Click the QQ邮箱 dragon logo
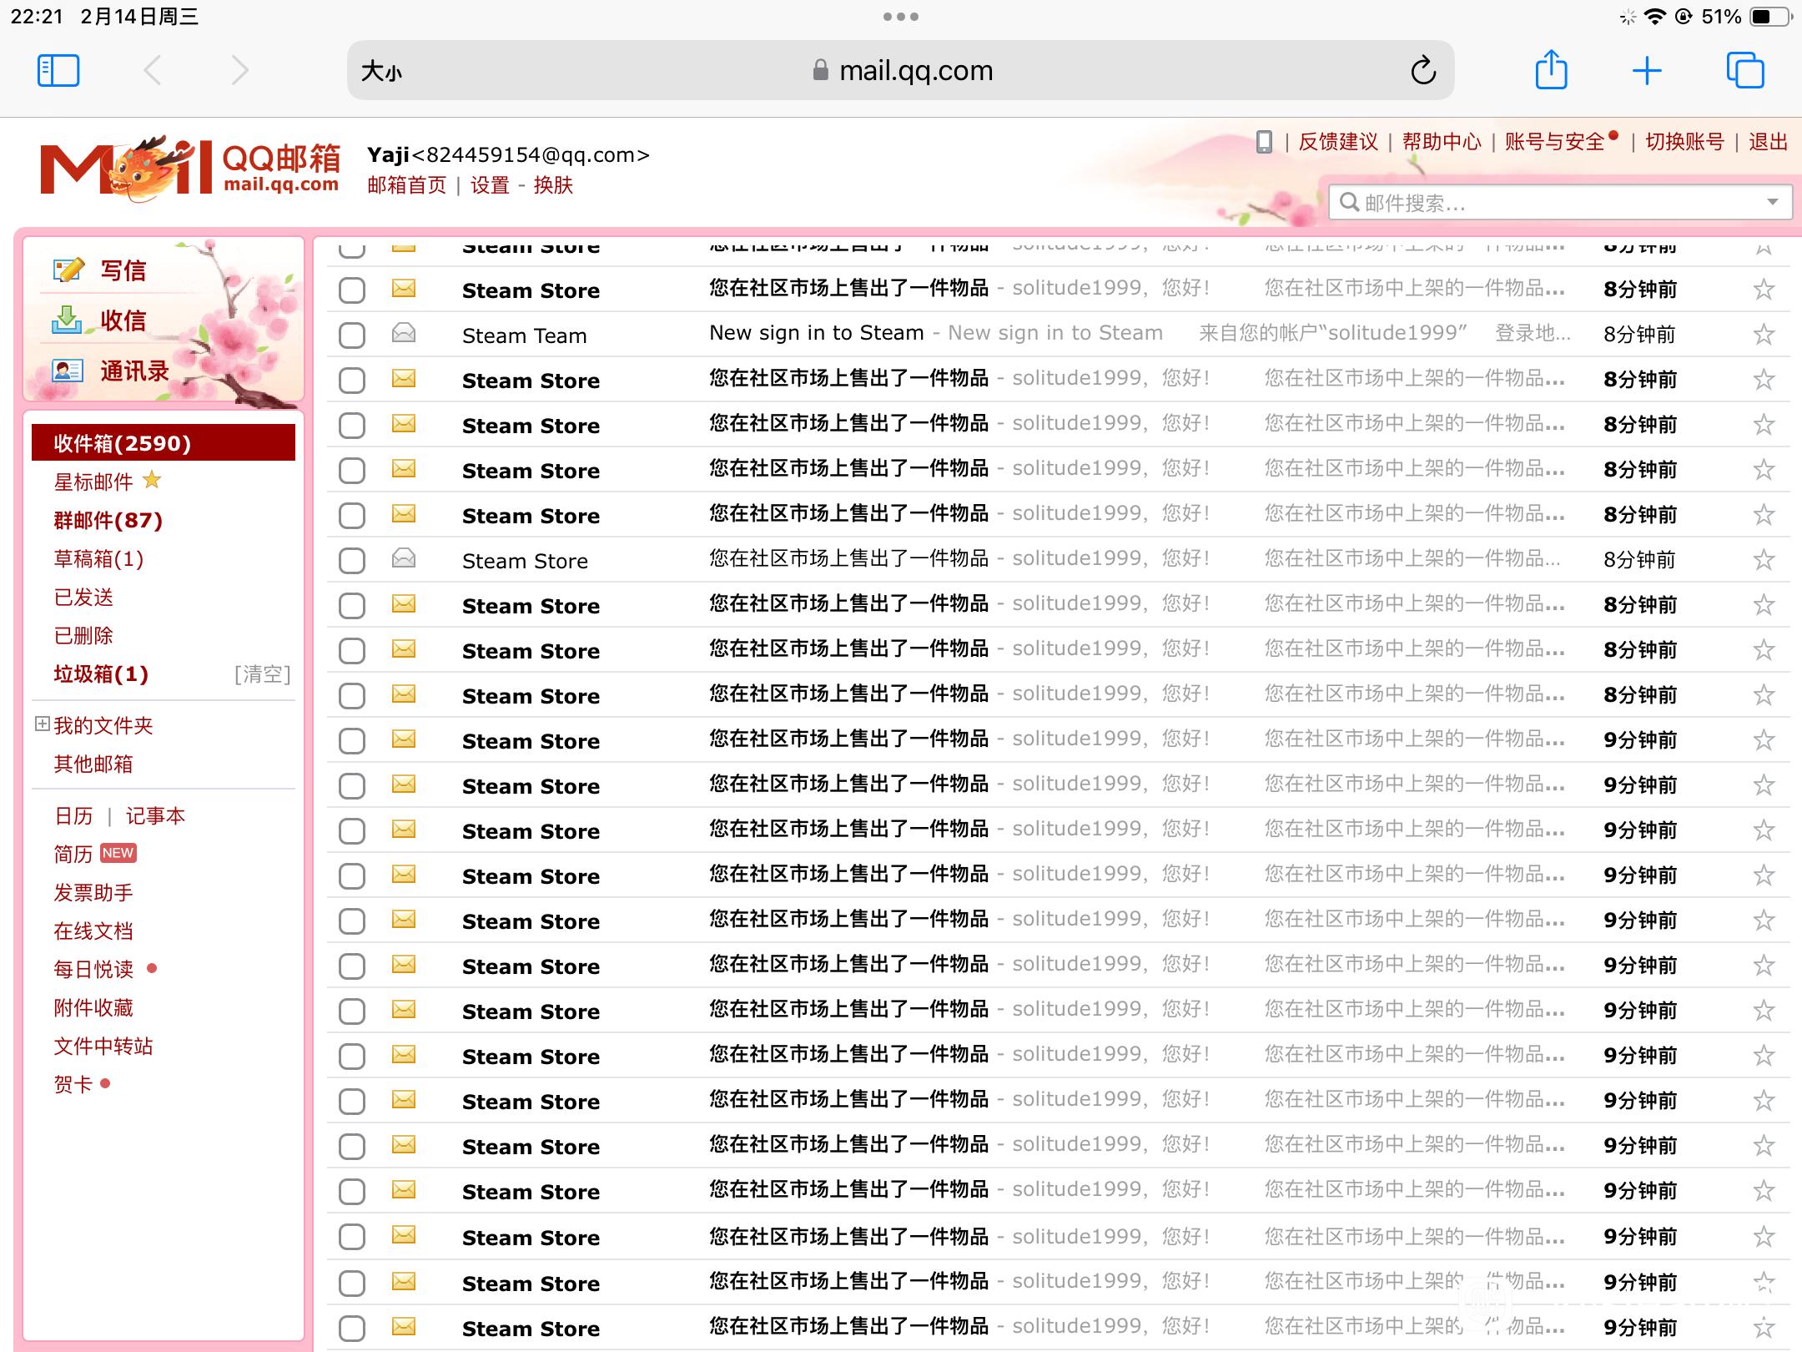The width and height of the screenshot is (1802, 1352). click(190, 169)
